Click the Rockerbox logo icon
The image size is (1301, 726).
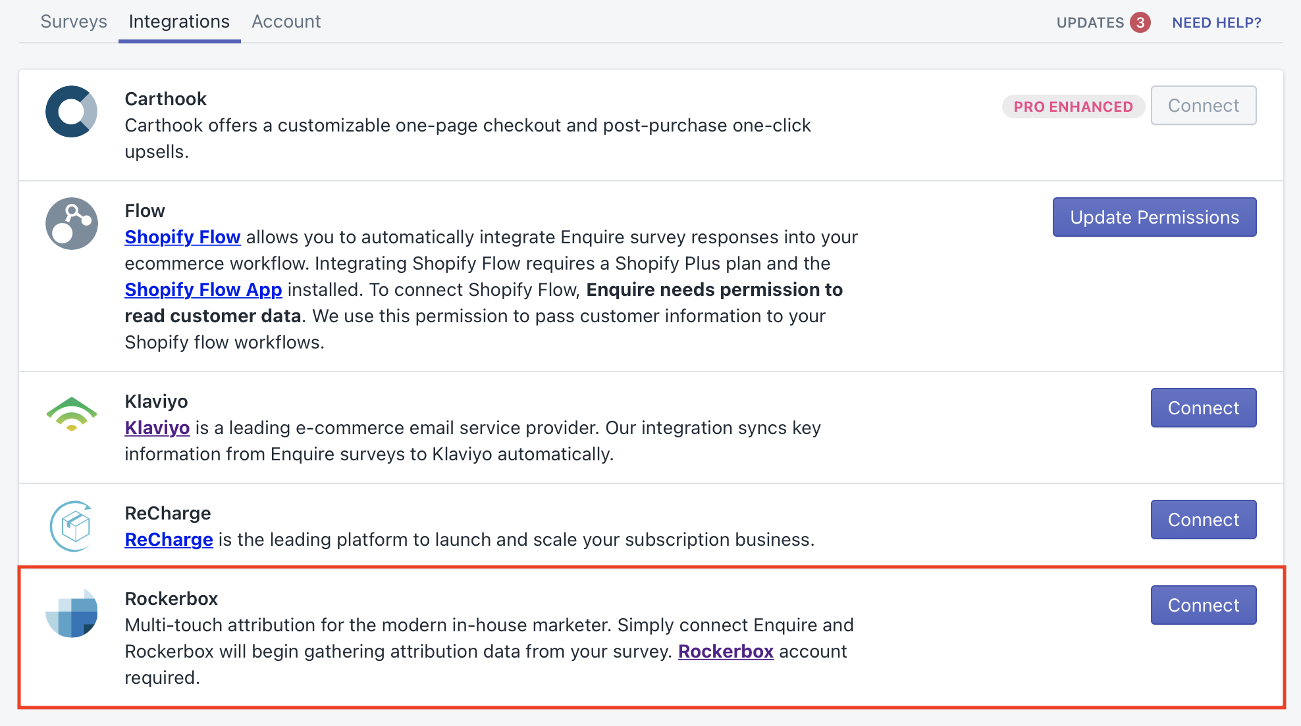[72, 613]
